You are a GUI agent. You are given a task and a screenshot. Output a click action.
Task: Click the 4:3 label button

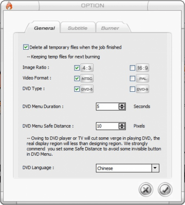click(87, 68)
